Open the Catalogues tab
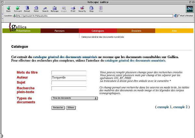This screenshot has height=138, width=195. click(x=98, y=31)
